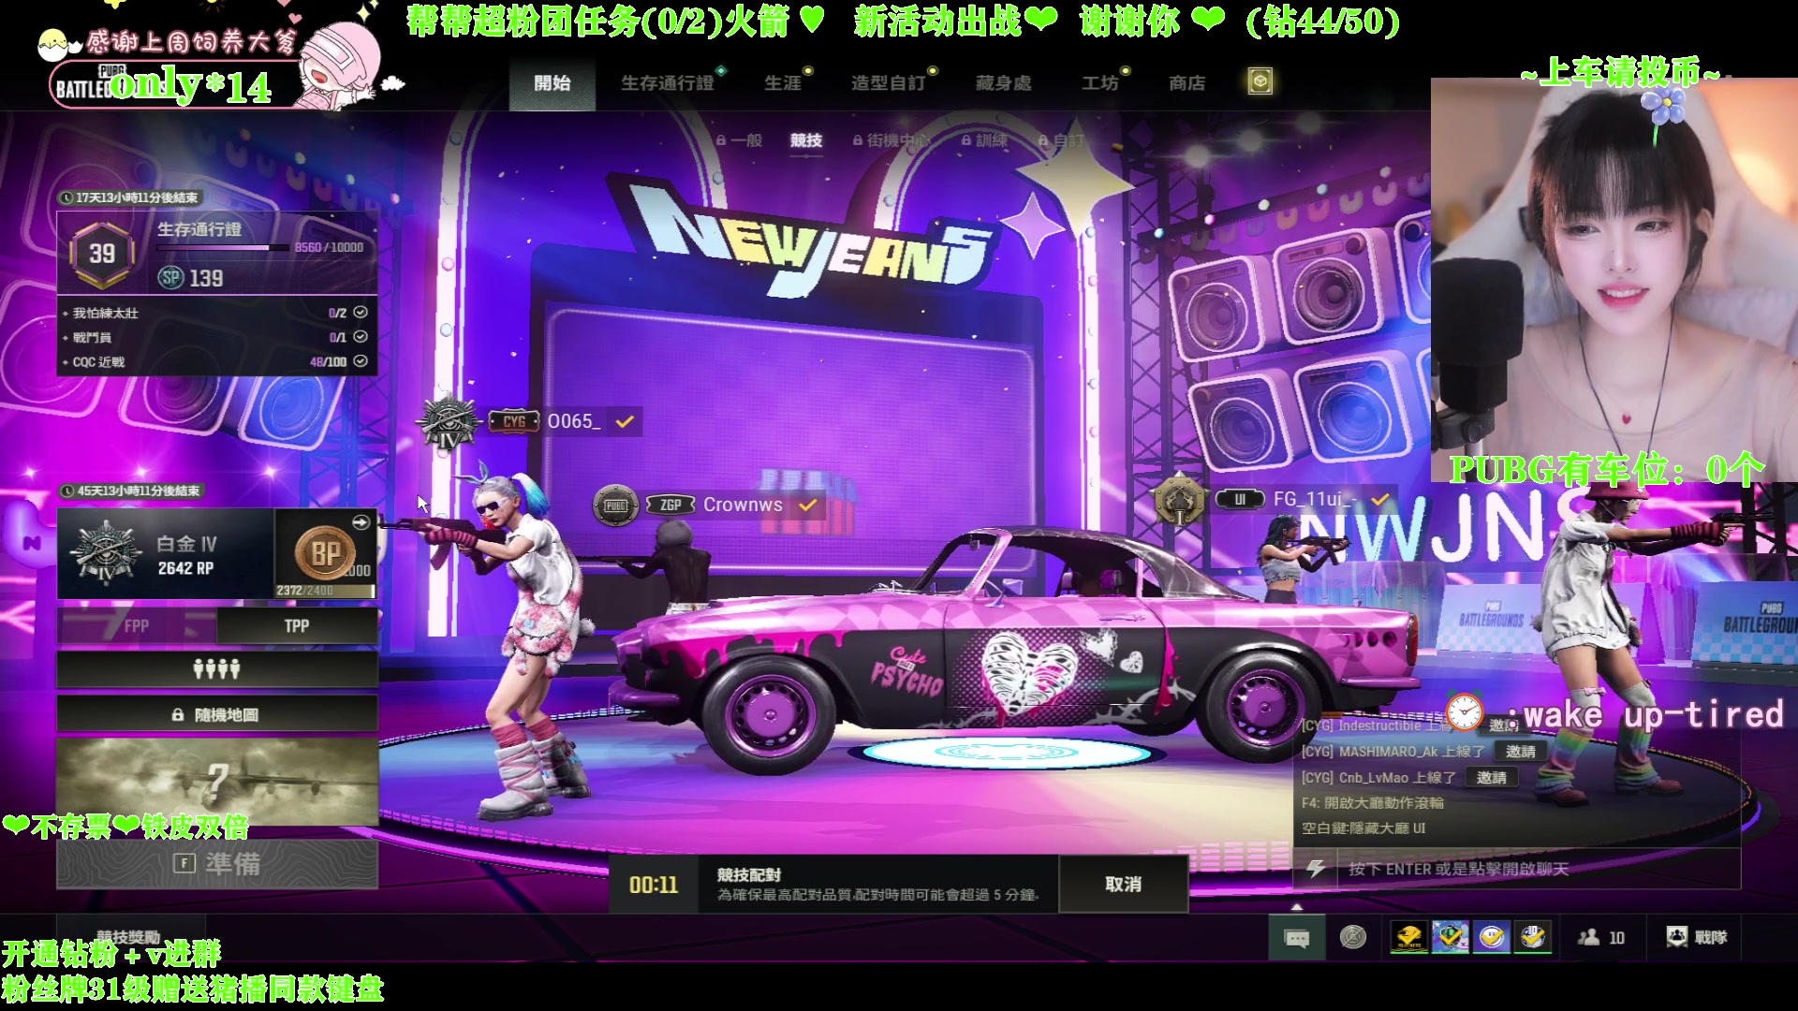1798x1011 pixels.
Task: Cancel matchmaking with the 取消 button
Action: point(1123,884)
